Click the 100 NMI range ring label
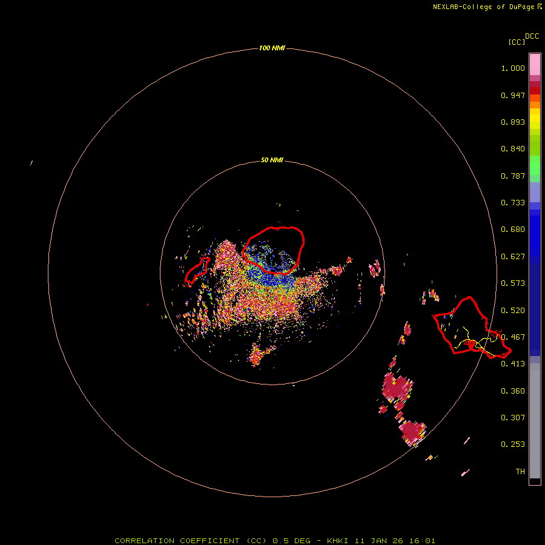Viewport: 545px width, 545px height. coord(272,48)
